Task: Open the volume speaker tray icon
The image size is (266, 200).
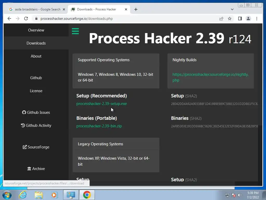Action: [240, 195]
